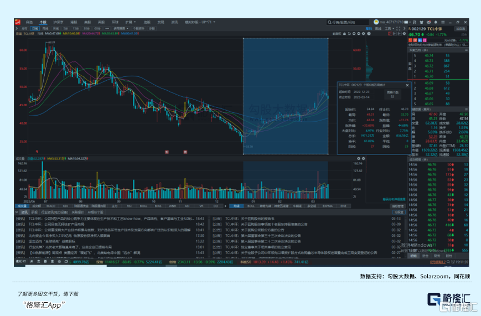Click icon left of shirt icon in title bar
The height and width of the screenshot is (316, 481).
pos(415,22)
